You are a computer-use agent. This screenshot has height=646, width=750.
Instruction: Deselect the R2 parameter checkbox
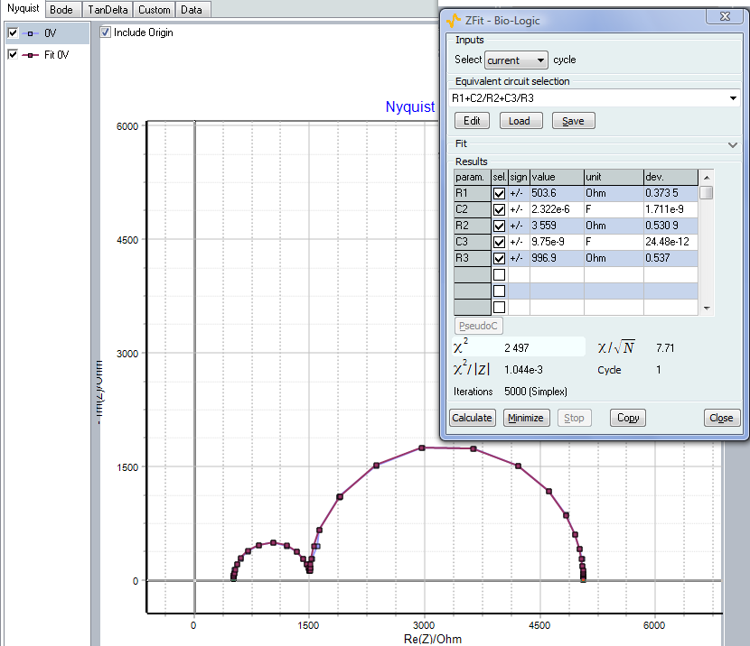tap(499, 226)
